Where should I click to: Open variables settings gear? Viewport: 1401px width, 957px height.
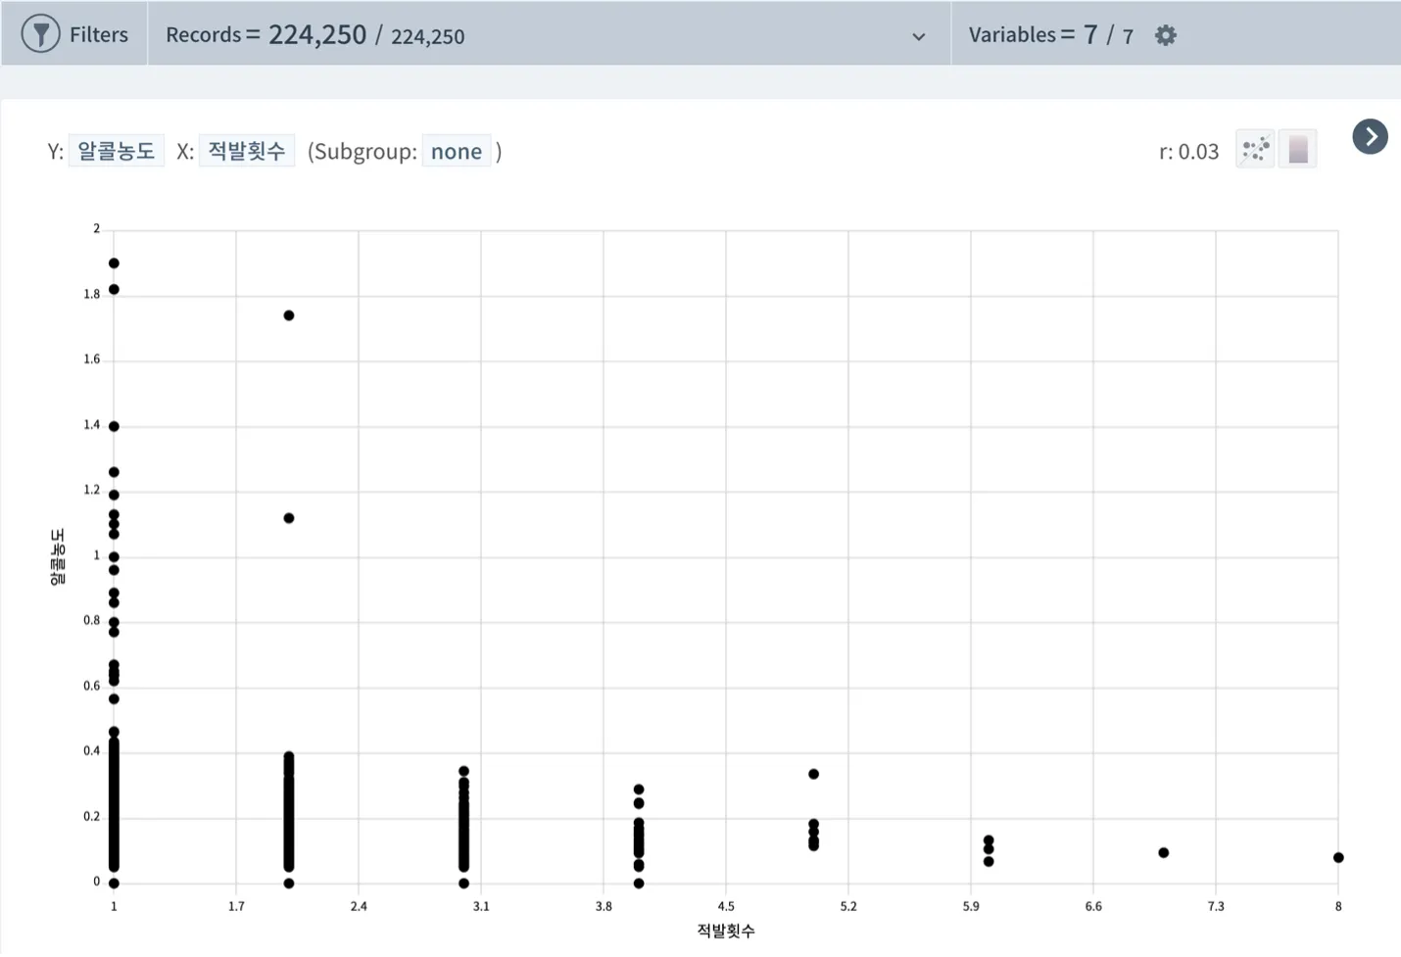click(x=1165, y=35)
